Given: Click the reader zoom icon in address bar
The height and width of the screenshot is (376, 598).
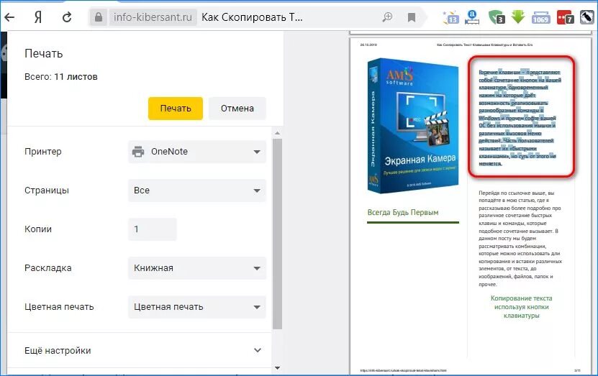Looking at the screenshot, I should click(x=387, y=17).
